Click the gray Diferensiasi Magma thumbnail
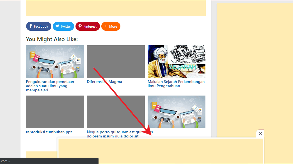 (x=116, y=61)
